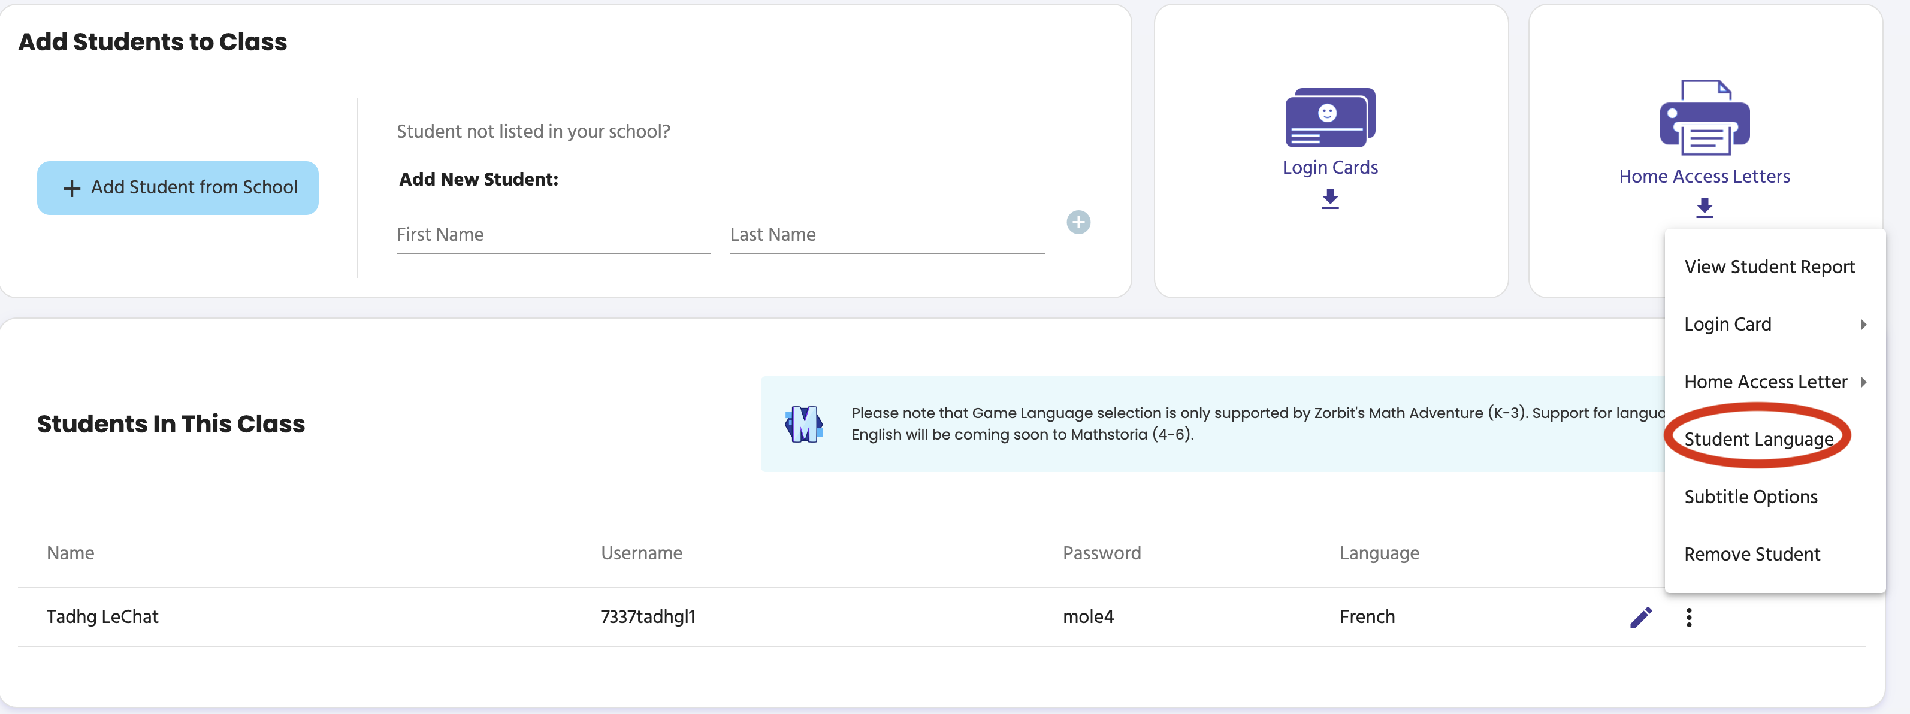The image size is (1910, 714).
Task: Click the Home Access Letters link text
Action: (x=1704, y=177)
